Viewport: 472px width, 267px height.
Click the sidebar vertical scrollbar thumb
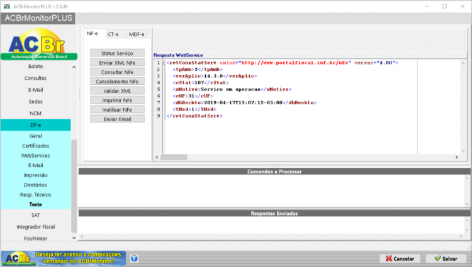[x=74, y=186]
